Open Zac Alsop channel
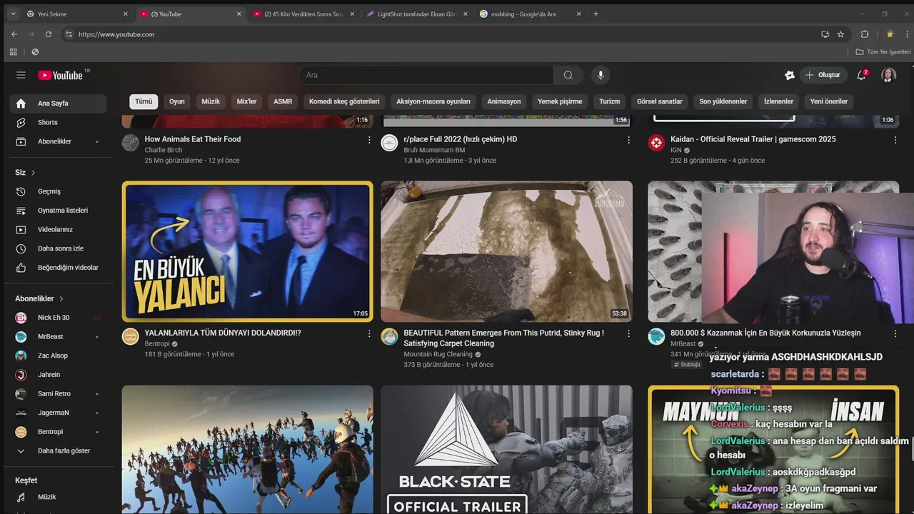 click(59, 356)
